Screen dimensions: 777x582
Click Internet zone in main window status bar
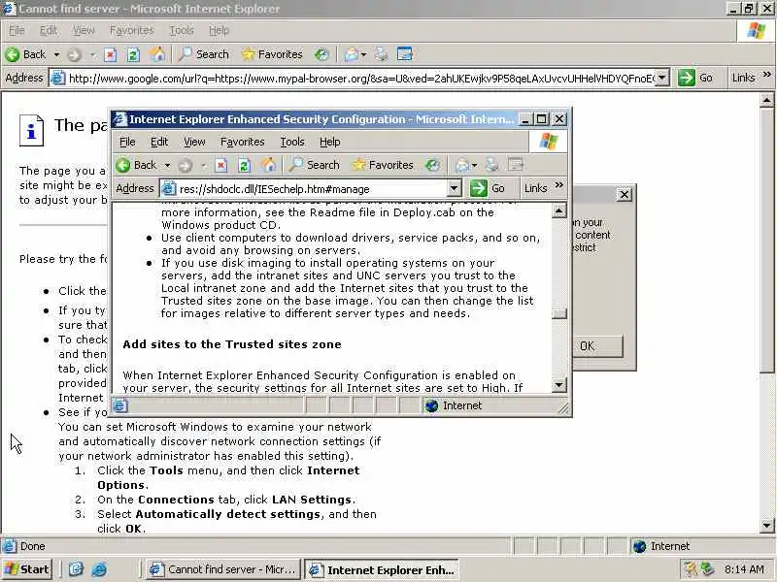coord(661,546)
